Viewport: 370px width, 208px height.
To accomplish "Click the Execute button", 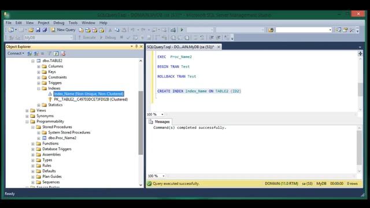I will 87,38.
